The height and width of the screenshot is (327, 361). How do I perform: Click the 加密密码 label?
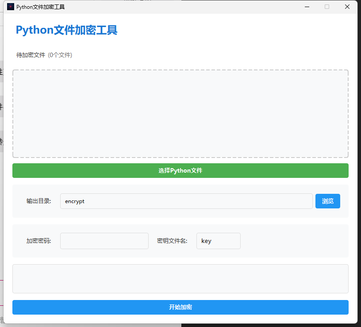pos(38,241)
